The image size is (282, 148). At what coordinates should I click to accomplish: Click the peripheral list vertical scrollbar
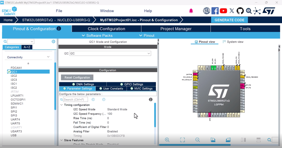(55, 86)
